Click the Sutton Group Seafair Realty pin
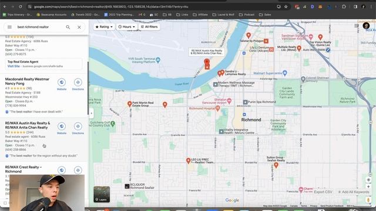The height and width of the screenshot is (211, 376). [276, 165]
